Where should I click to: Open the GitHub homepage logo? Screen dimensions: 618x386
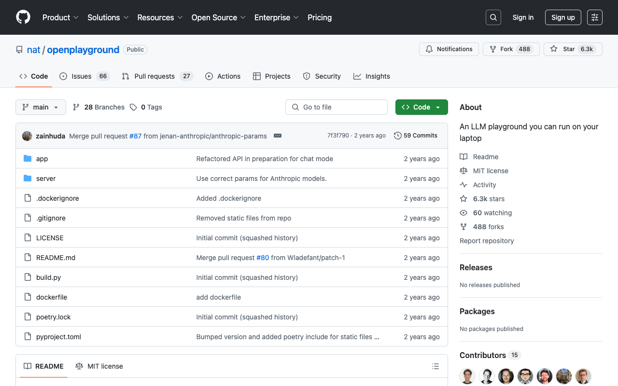23,17
